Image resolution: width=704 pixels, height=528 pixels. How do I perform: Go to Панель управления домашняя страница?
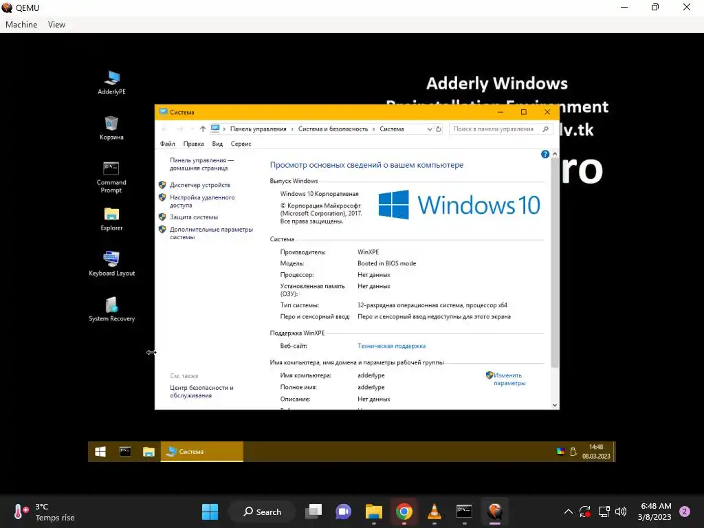click(201, 164)
